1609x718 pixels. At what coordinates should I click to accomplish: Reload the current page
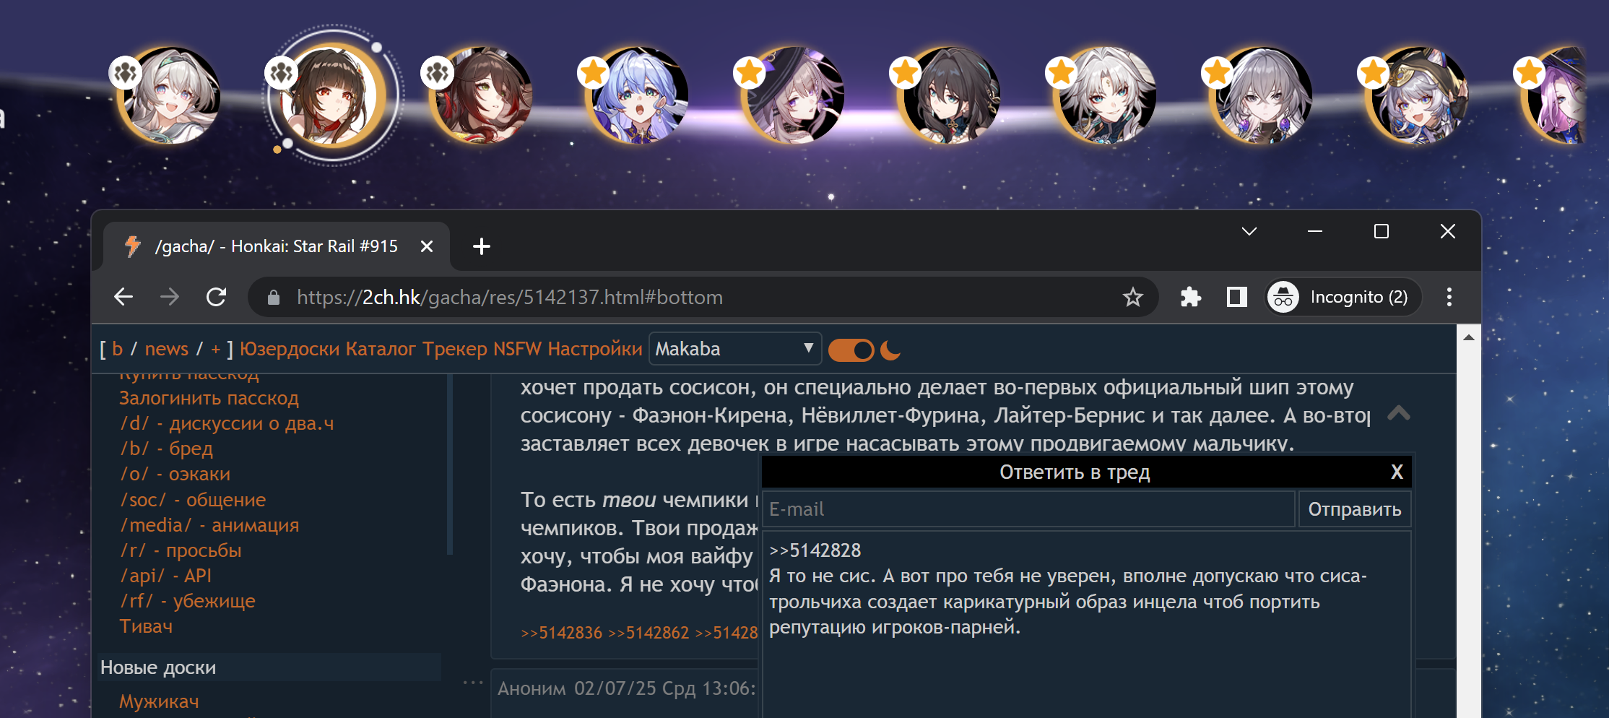click(216, 297)
